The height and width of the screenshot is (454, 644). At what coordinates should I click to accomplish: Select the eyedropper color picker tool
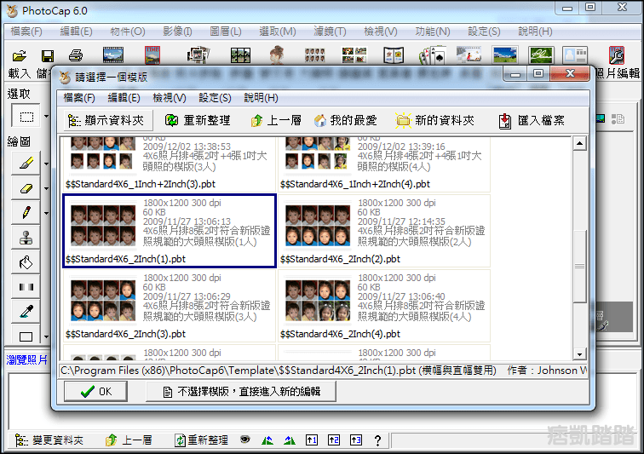point(26,312)
